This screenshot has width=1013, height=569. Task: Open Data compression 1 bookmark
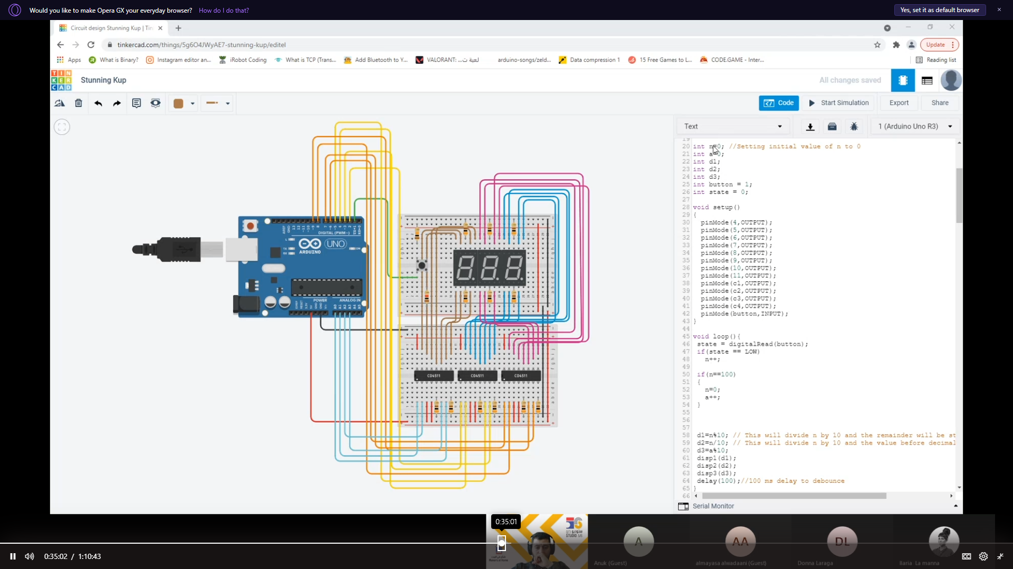click(x=589, y=60)
